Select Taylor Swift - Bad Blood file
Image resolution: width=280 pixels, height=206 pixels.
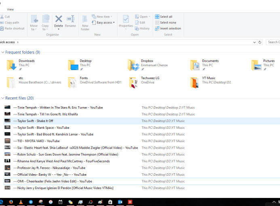click(x=142, y=134)
